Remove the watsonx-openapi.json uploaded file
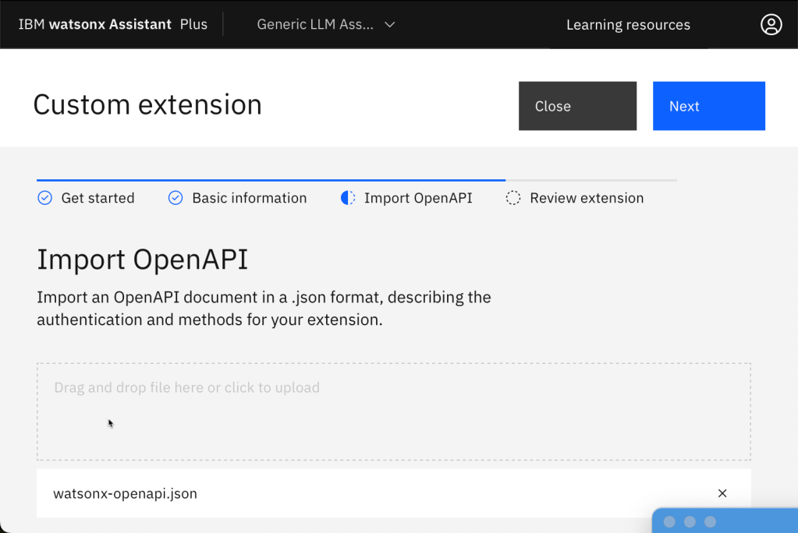The height and width of the screenshot is (533, 798). coord(722,493)
